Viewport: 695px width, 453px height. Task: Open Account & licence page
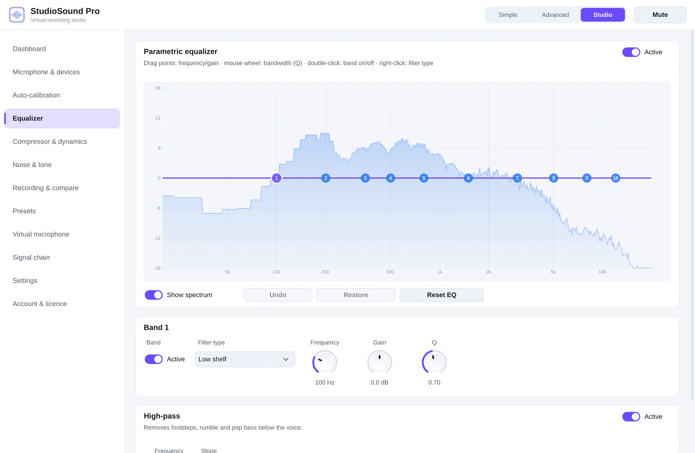pos(62,304)
